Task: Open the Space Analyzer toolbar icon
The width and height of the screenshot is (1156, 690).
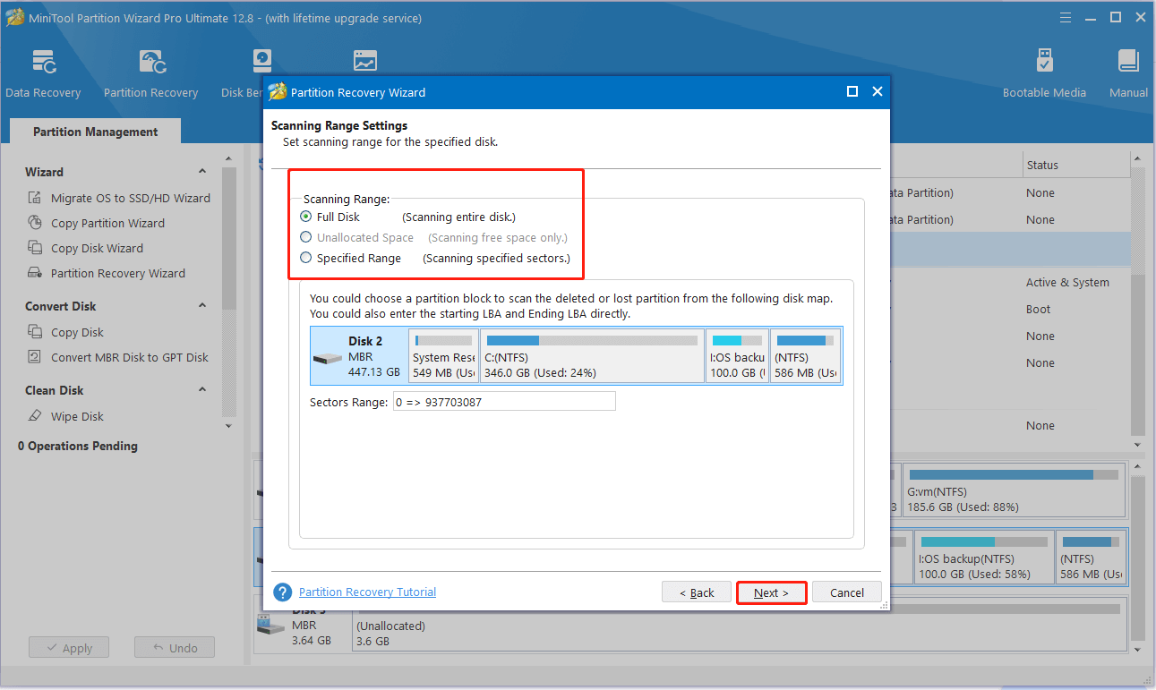Action: [x=365, y=62]
